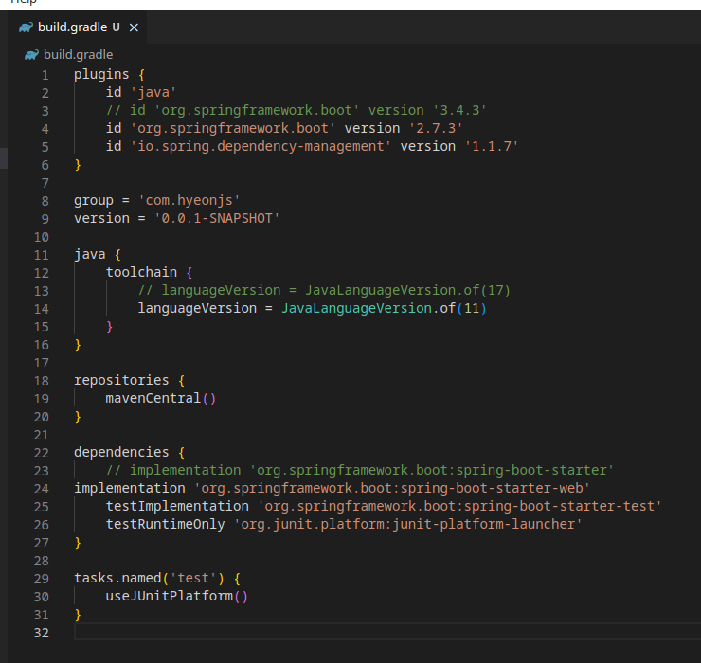Click the '1.1.7' version string

492,146
